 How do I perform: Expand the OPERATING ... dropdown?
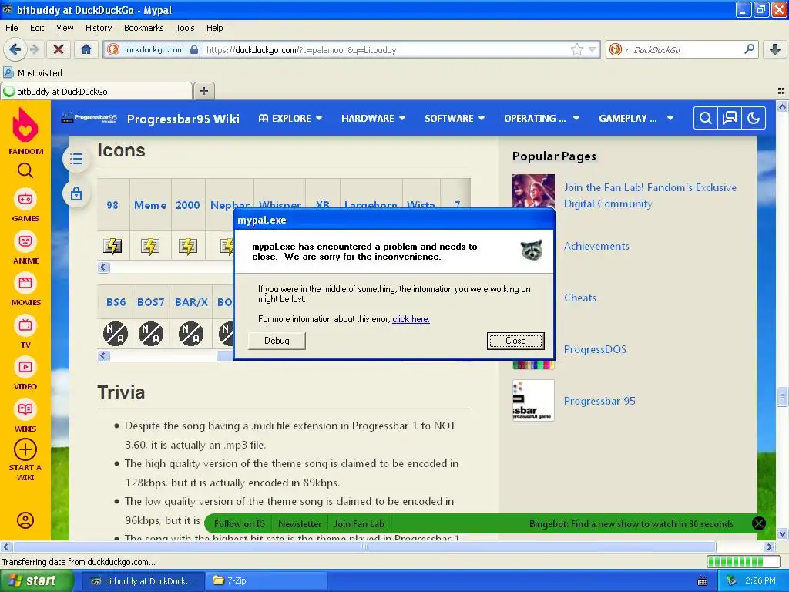tap(542, 118)
